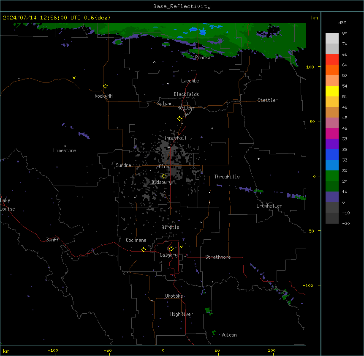Select the magenta 39-42 dBZ legend swatch
364x356 pixels.
(x=332, y=133)
